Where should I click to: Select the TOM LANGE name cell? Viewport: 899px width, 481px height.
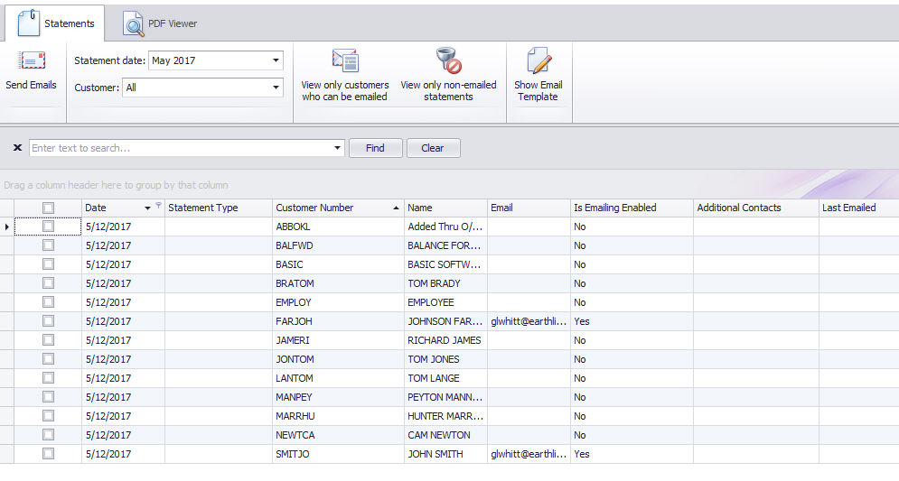pyautogui.click(x=445, y=378)
